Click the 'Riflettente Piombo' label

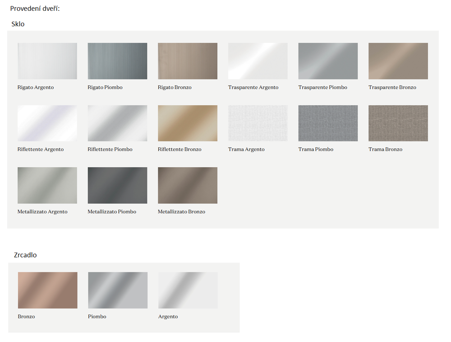[x=110, y=149]
